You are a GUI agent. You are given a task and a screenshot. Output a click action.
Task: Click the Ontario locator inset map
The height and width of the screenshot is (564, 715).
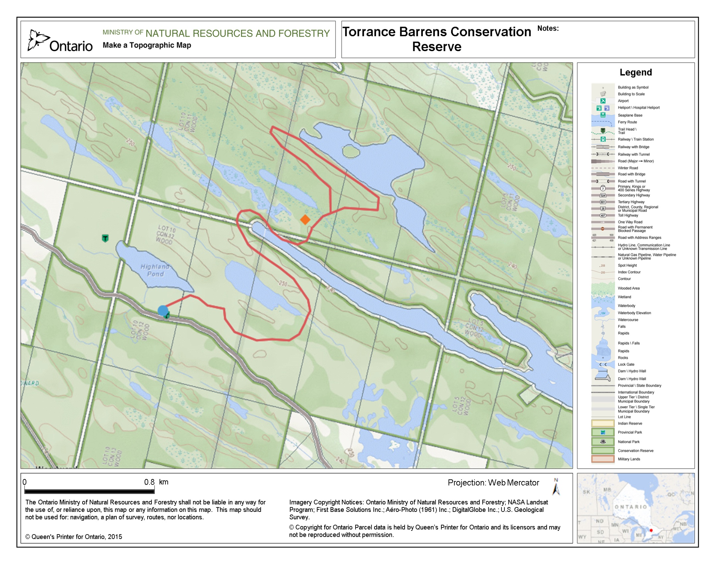635,508
